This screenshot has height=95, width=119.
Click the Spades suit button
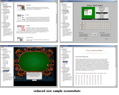coord(82,27)
